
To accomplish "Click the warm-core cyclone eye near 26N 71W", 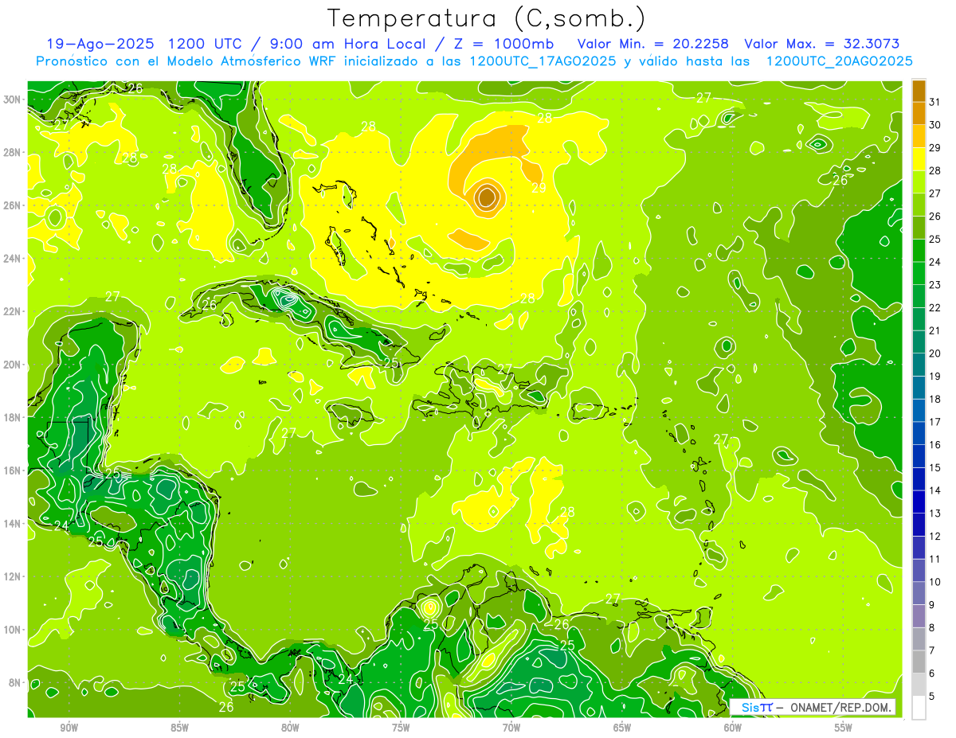I will (x=488, y=197).
